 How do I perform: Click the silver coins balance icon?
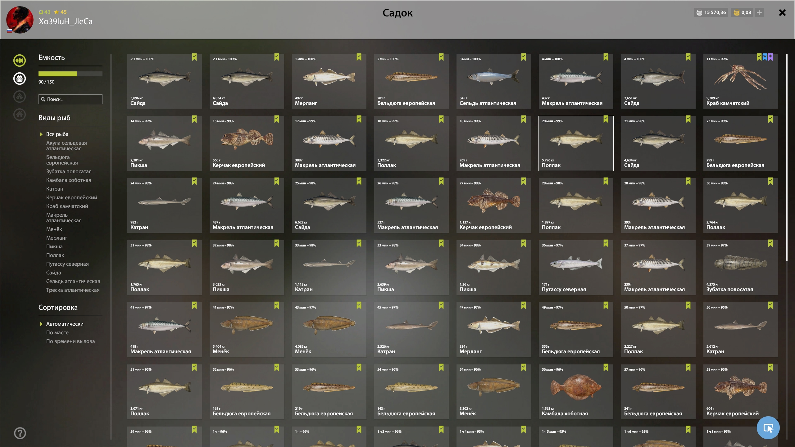click(700, 12)
